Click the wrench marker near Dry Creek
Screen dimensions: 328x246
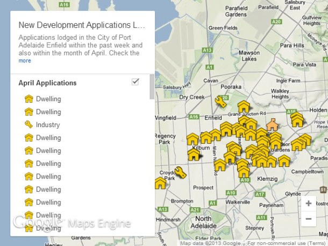220,102
